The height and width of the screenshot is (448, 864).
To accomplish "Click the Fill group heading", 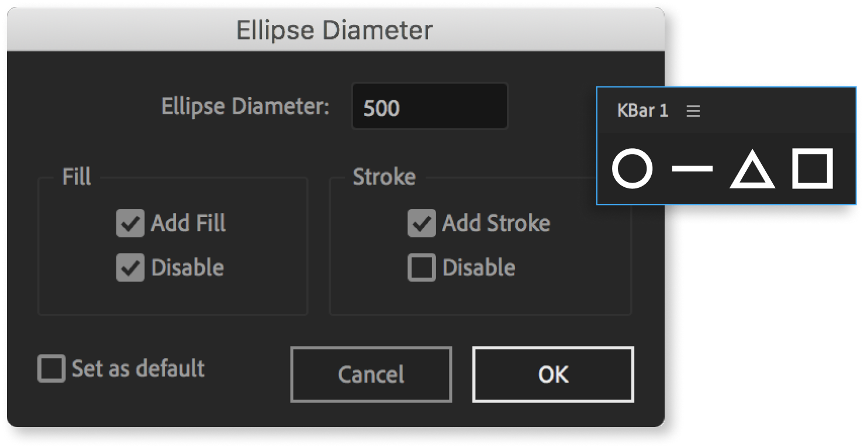I will (77, 177).
